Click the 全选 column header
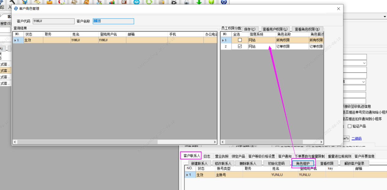 [x=239, y=34]
